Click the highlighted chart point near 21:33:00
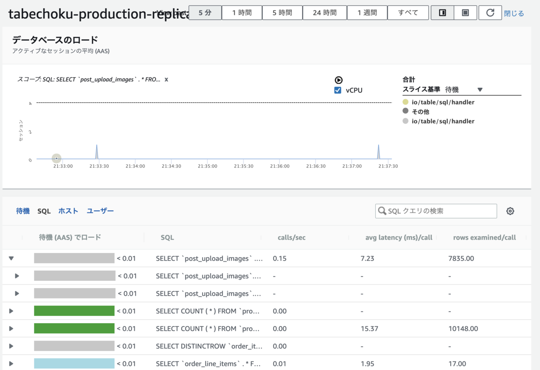 [x=56, y=158]
